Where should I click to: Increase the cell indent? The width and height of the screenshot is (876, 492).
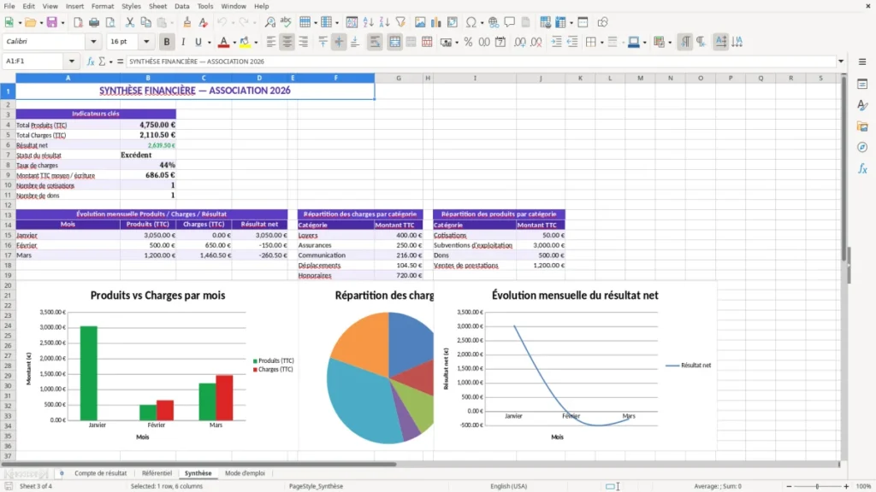click(556, 42)
